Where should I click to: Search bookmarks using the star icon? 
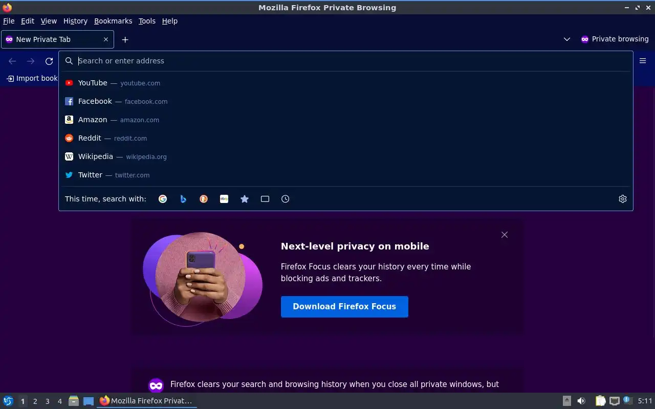click(x=245, y=199)
